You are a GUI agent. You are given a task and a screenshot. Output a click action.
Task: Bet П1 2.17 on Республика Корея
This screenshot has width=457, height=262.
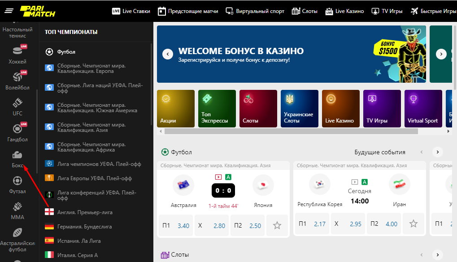tap(312, 224)
